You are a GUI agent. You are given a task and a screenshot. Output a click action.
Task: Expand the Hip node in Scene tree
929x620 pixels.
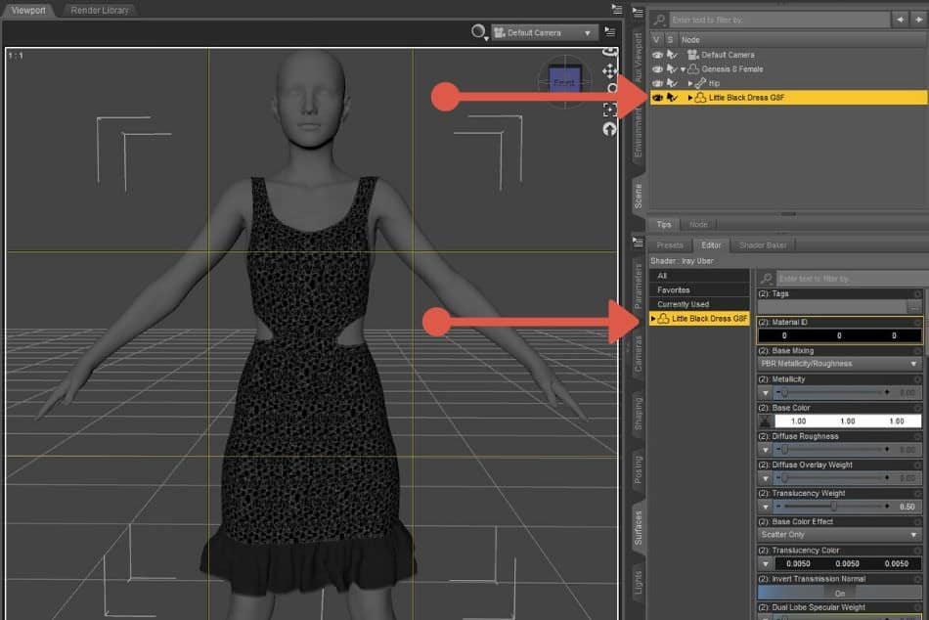coord(690,82)
